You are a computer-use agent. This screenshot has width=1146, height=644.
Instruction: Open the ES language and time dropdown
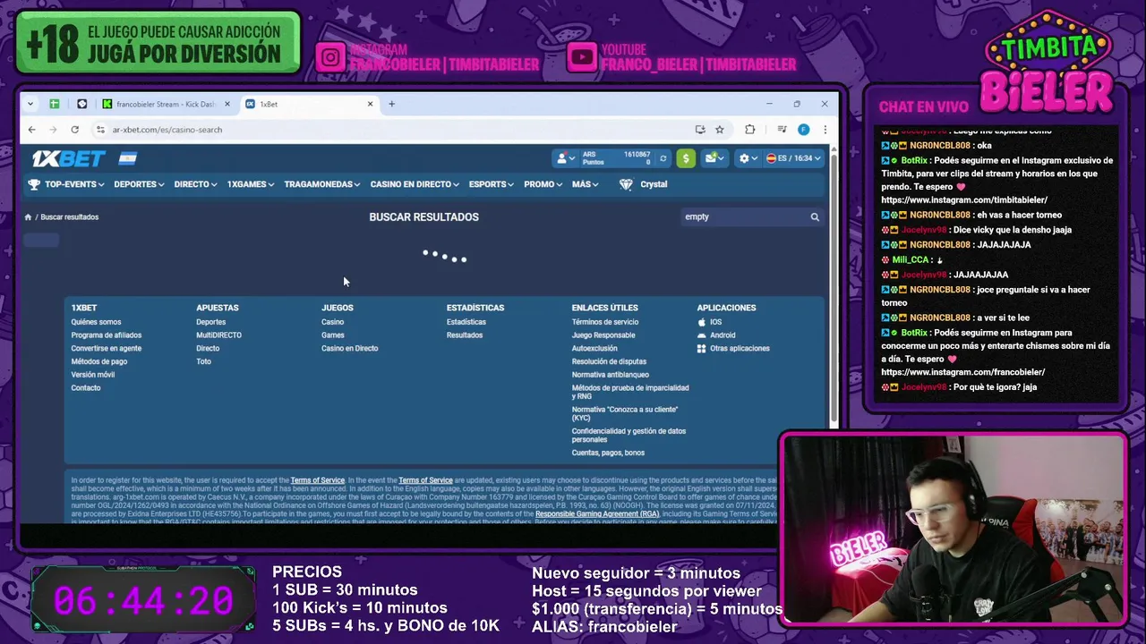793,158
